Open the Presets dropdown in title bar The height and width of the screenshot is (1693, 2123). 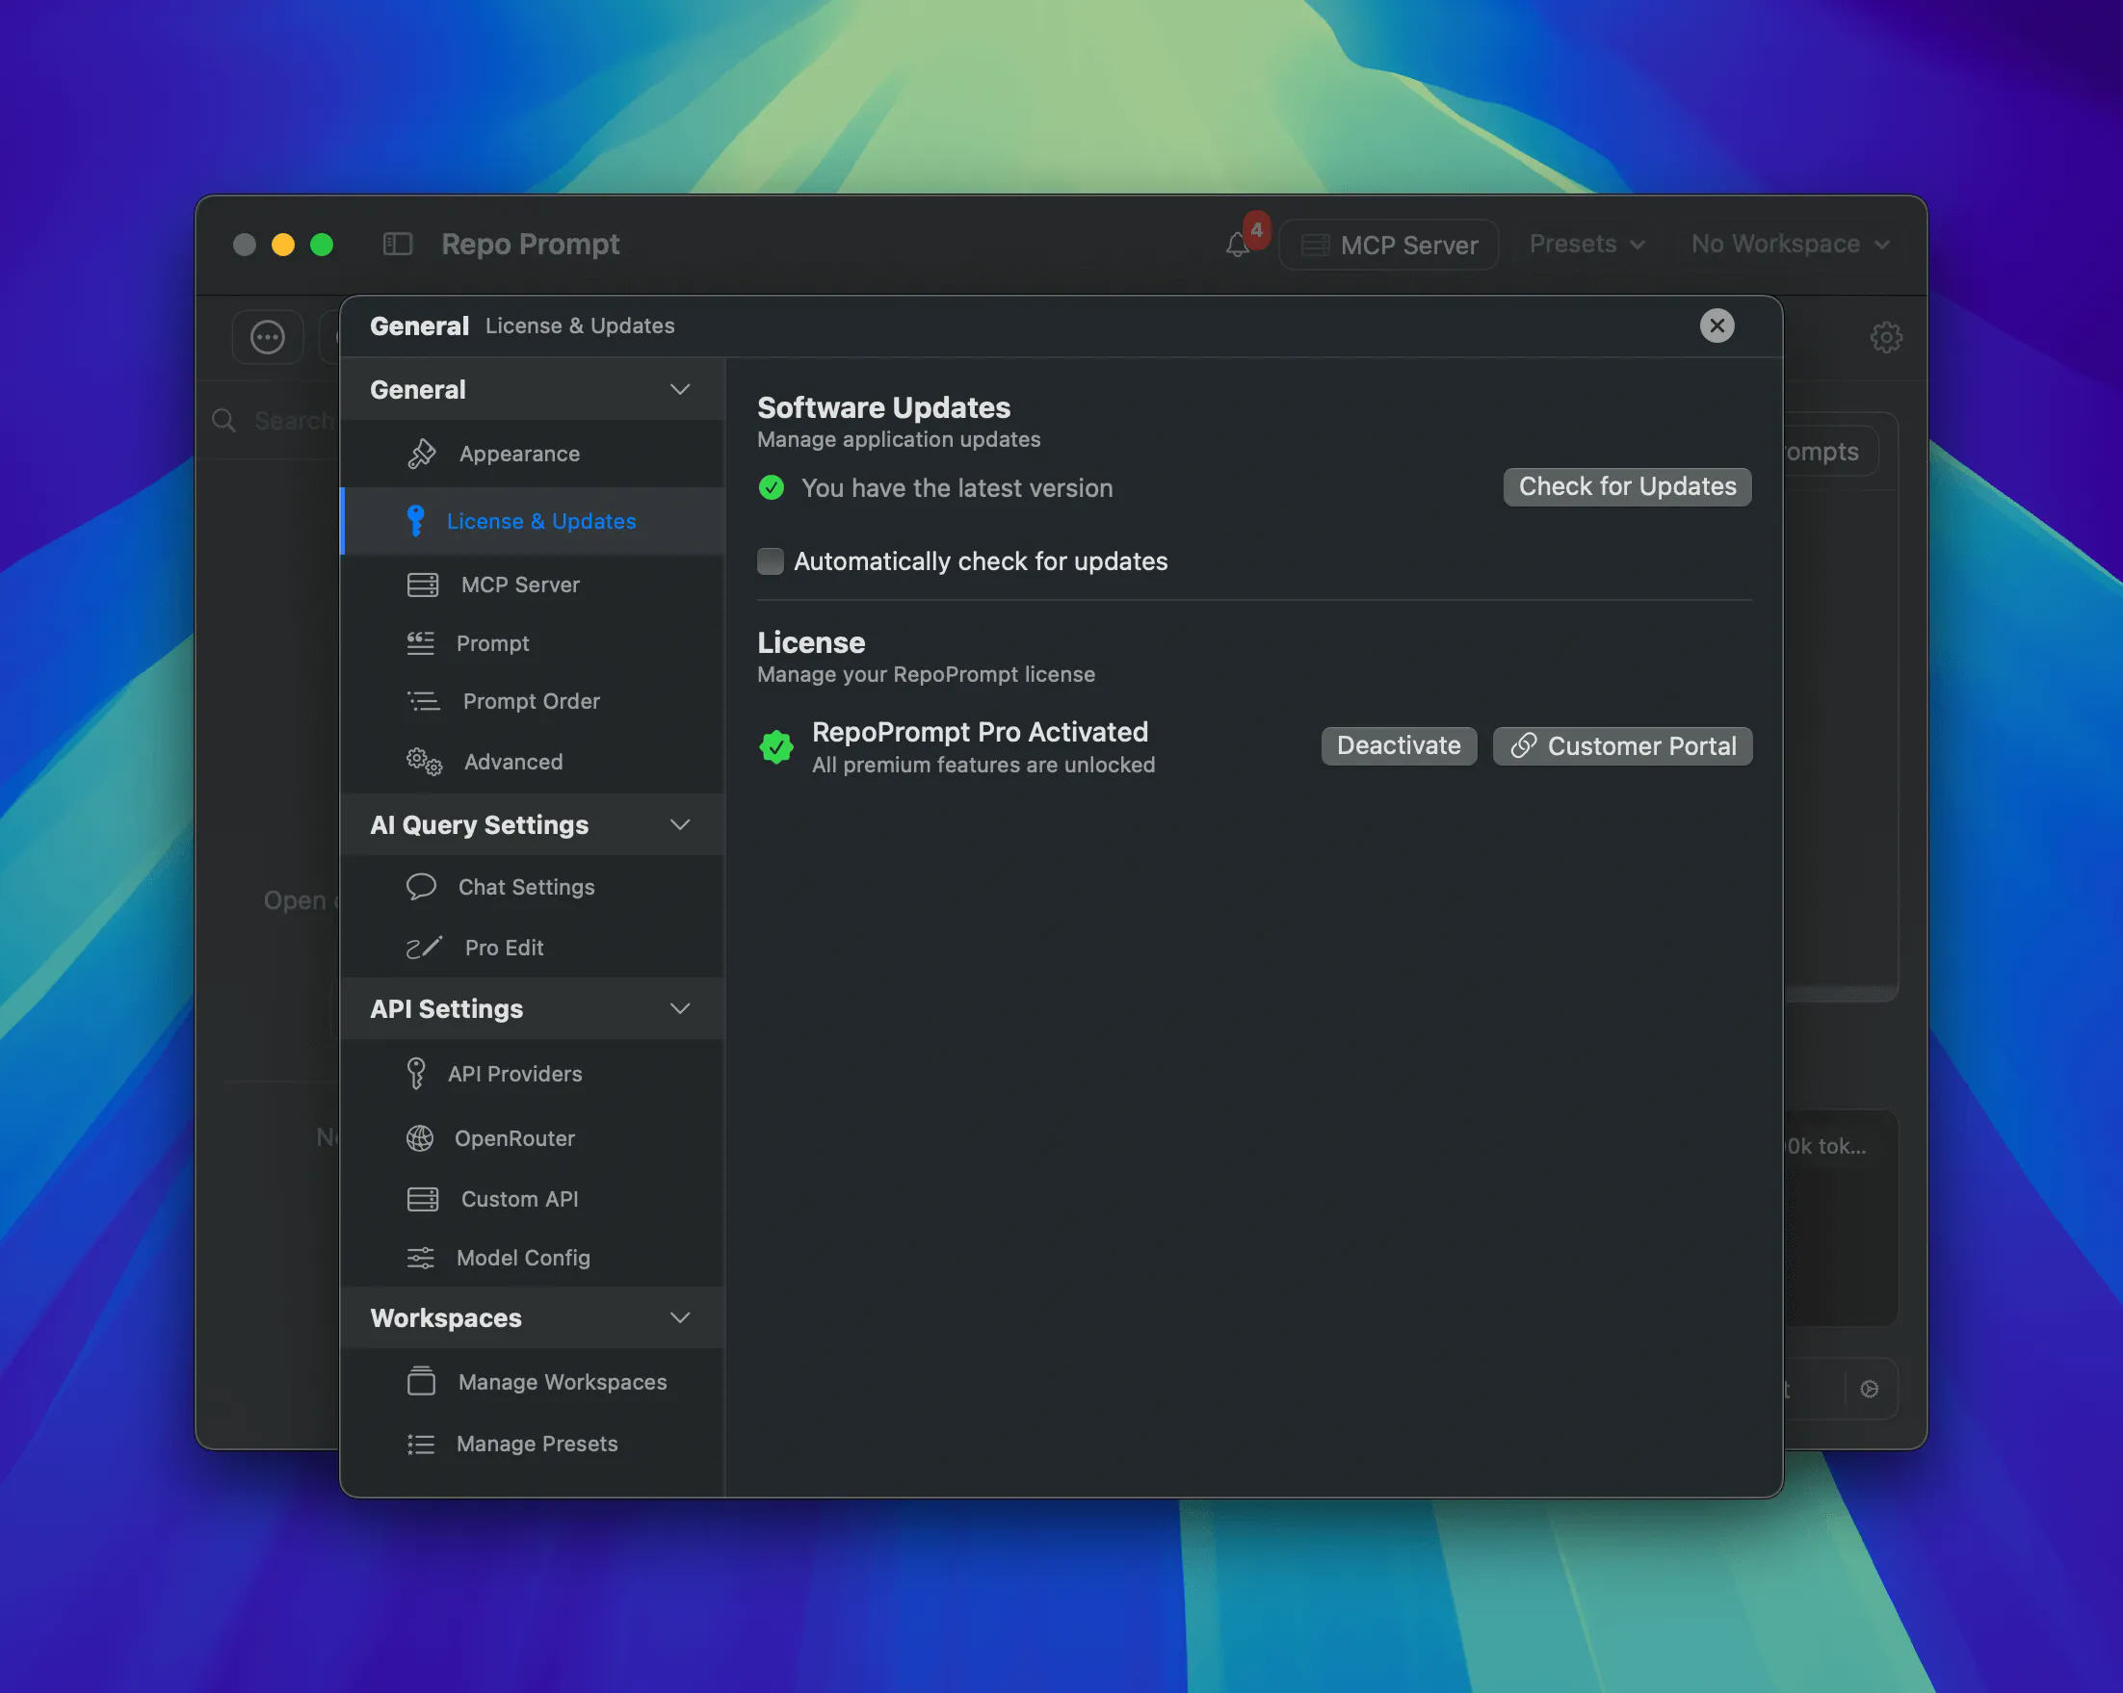click(x=1586, y=243)
